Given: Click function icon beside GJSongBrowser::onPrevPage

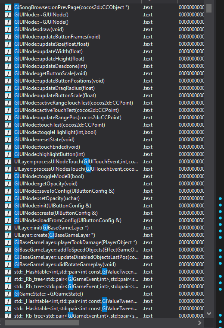Looking at the screenshot, I should [x=8, y=7].
